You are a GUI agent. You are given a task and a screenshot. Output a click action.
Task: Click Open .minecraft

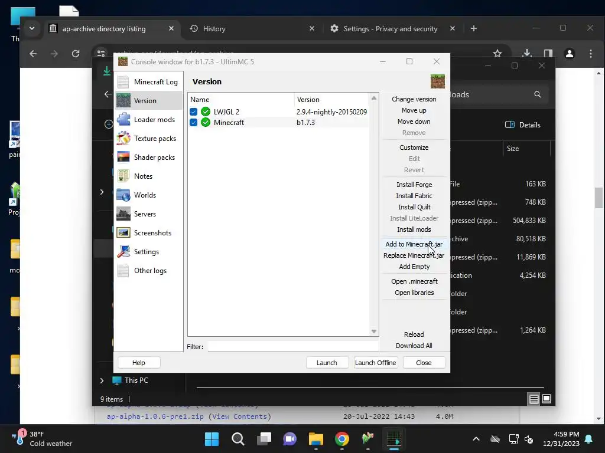pyautogui.click(x=414, y=281)
